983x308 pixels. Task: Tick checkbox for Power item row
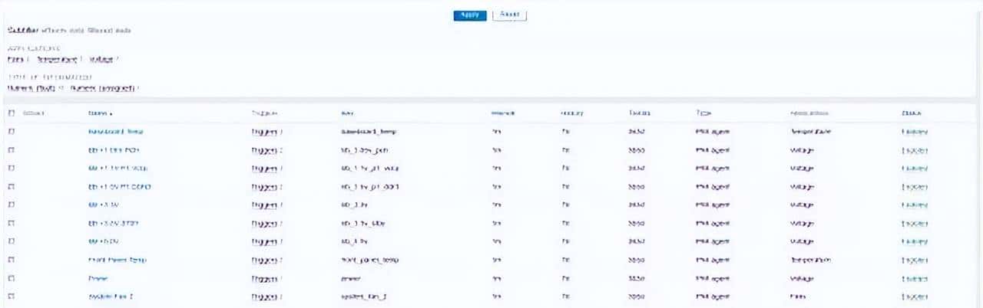click(x=11, y=278)
